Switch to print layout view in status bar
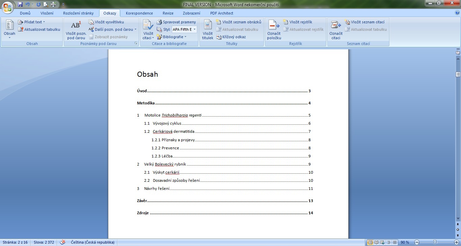 (370, 242)
